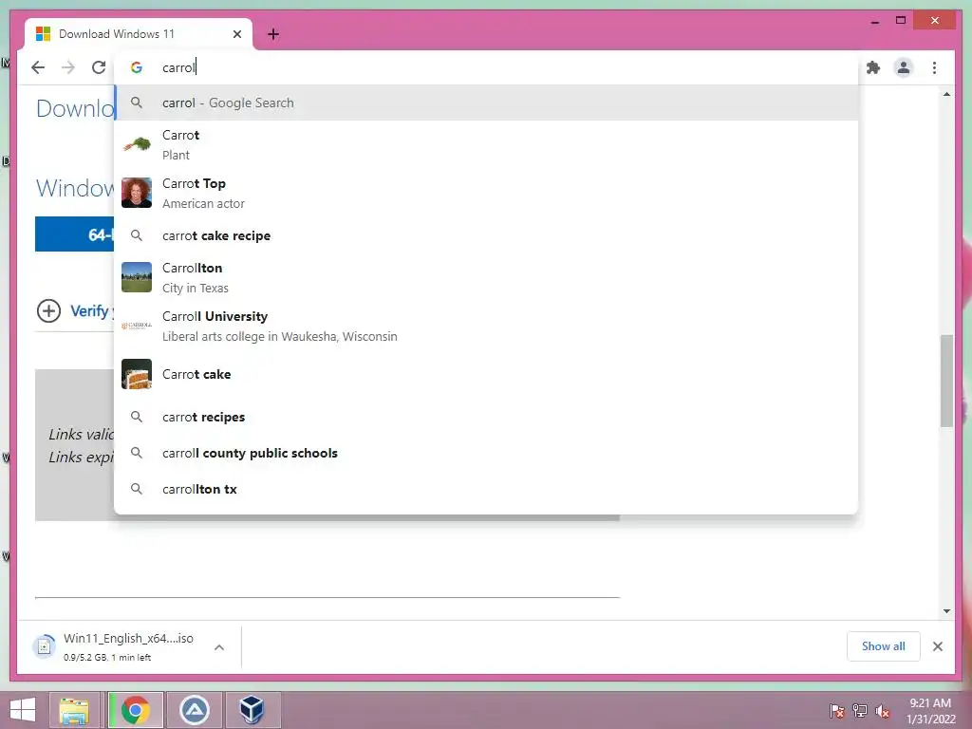
Task: Click the browser forward arrow
Action: coord(68,67)
